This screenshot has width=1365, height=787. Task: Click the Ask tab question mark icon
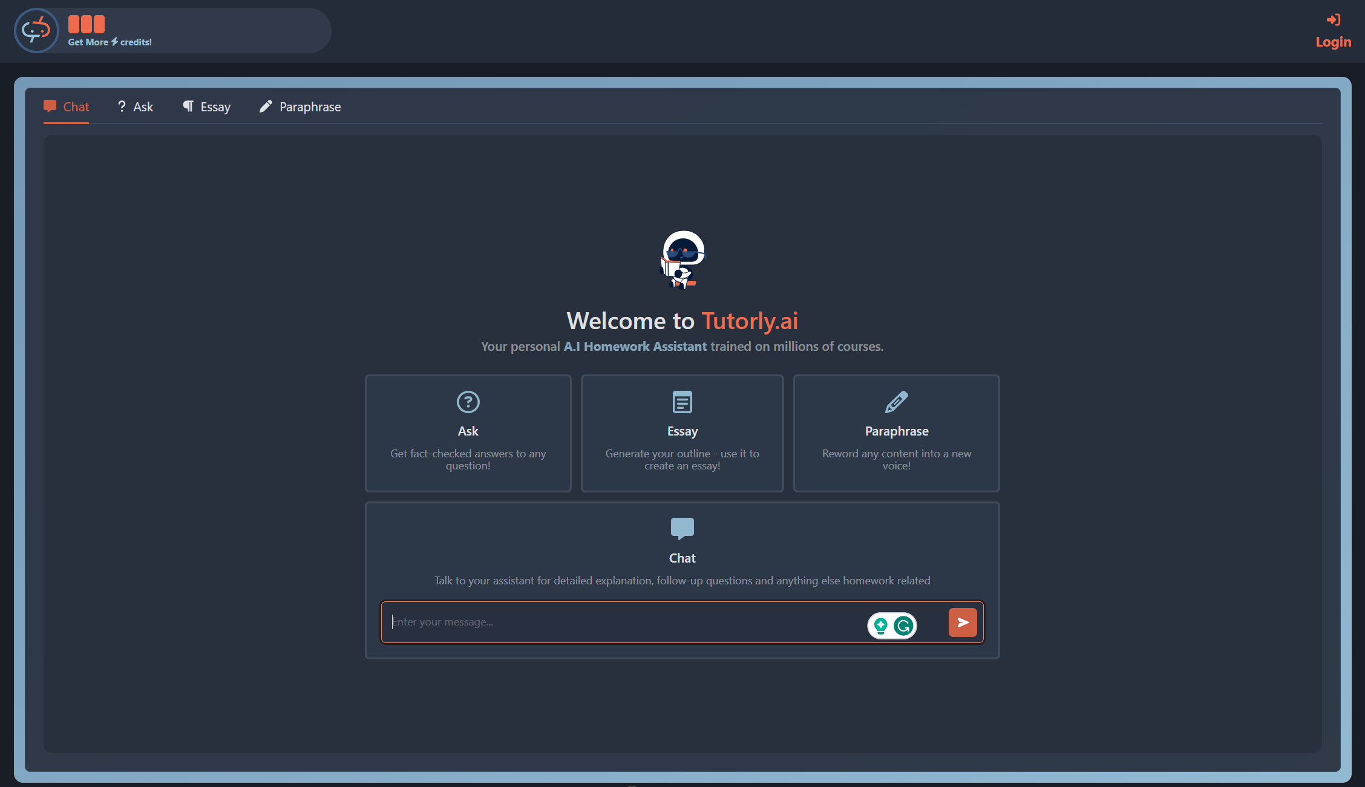pyautogui.click(x=122, y=106)
